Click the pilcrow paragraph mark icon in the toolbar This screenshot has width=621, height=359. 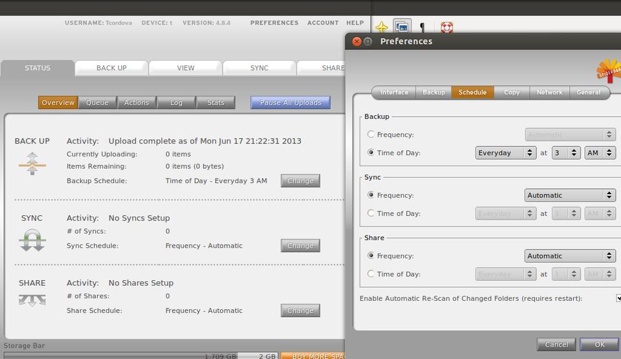pos(422,27)
